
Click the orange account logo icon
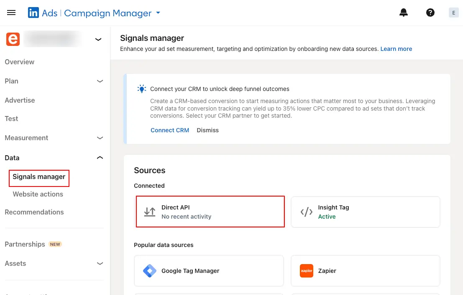tap(13, 39)
